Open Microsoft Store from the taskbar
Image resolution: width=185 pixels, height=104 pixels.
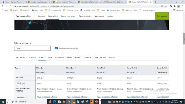[59, 101]
